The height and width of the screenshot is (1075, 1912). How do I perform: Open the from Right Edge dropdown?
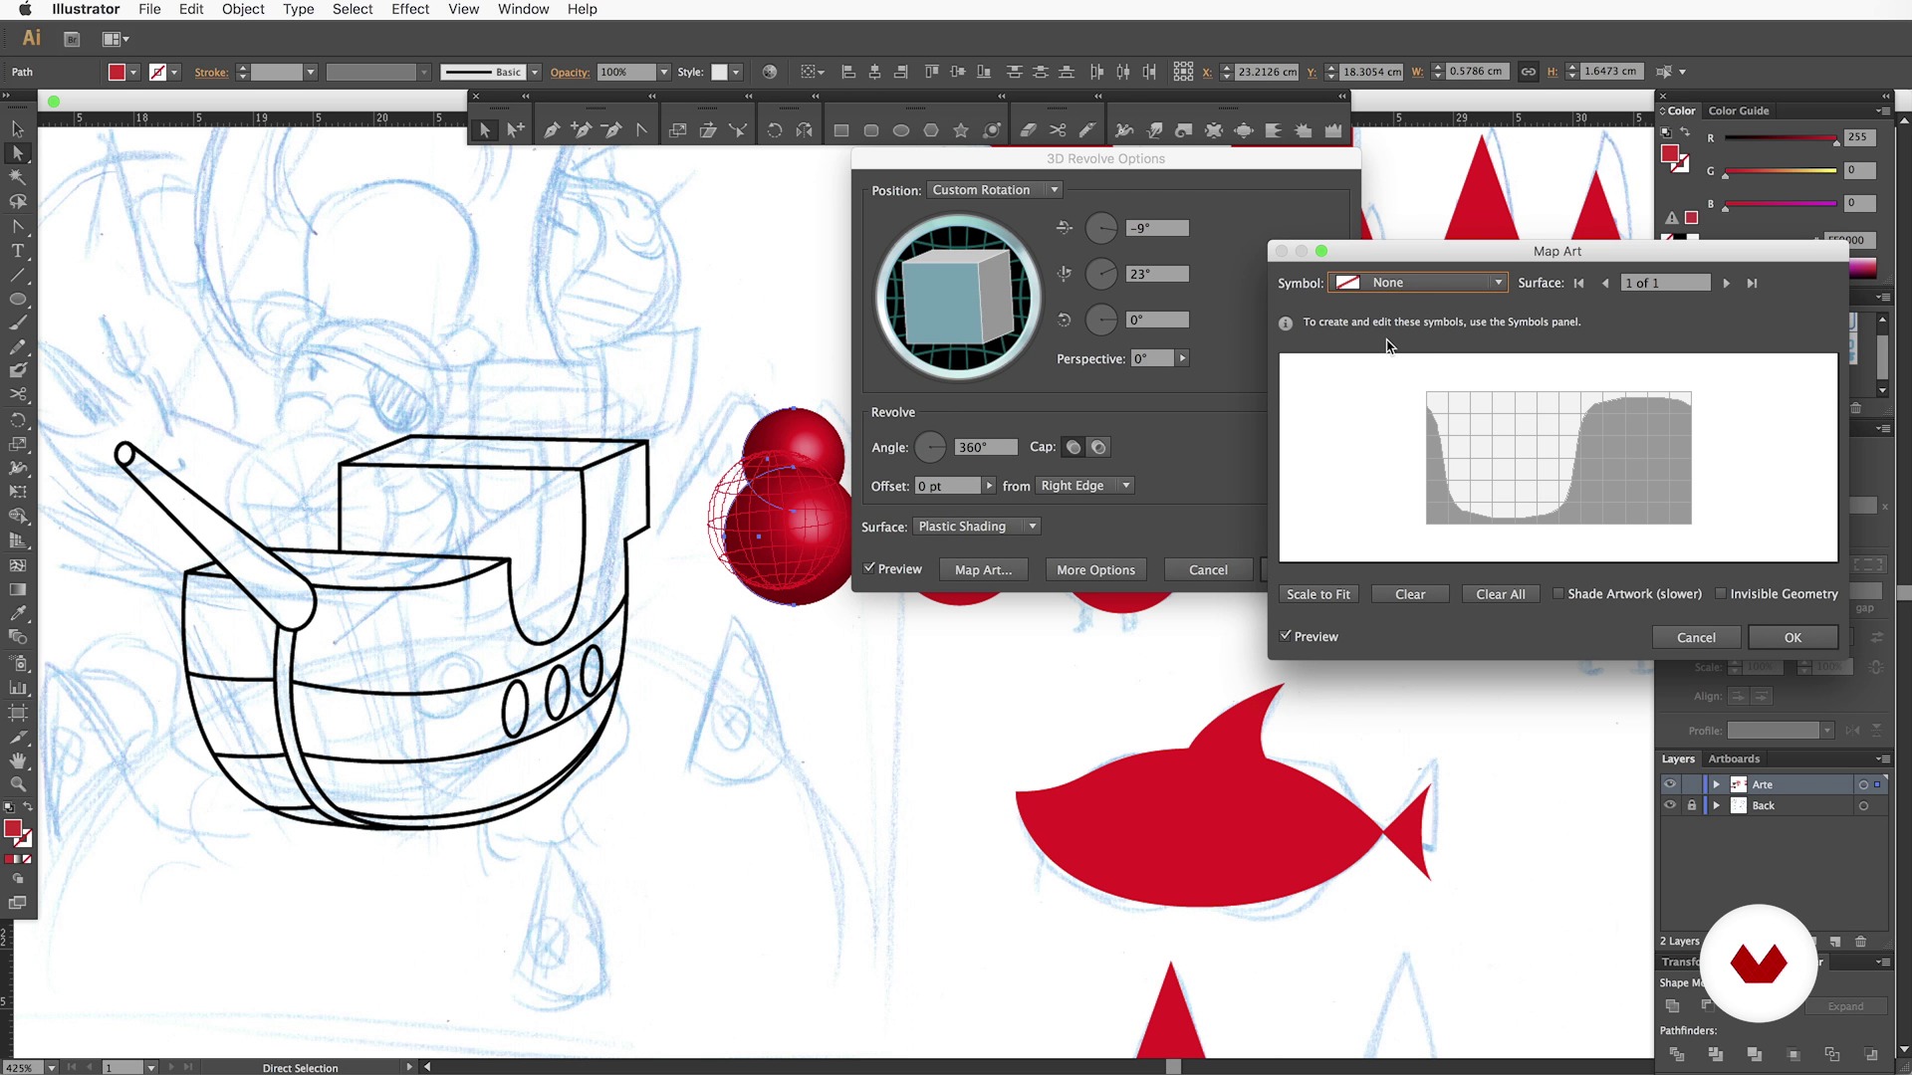pos(1085,486)
